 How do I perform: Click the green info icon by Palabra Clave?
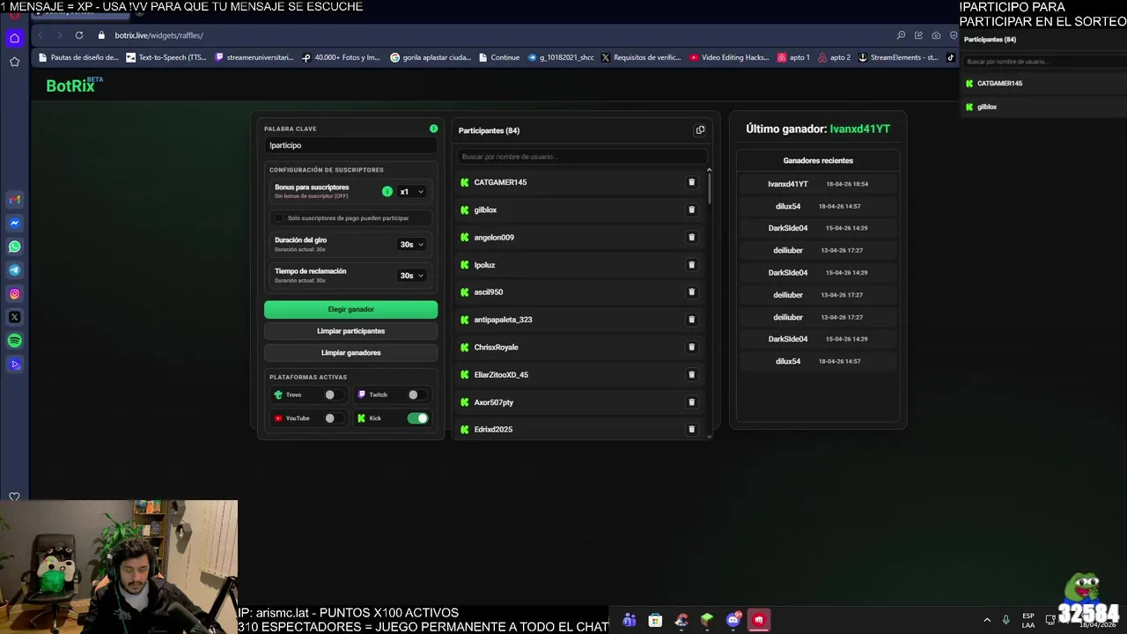click(433, 129)
